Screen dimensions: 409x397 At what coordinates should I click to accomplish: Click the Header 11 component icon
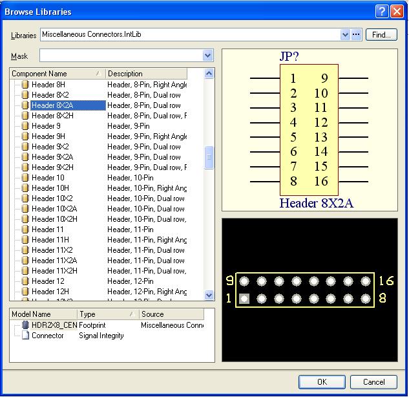(25, 230)
